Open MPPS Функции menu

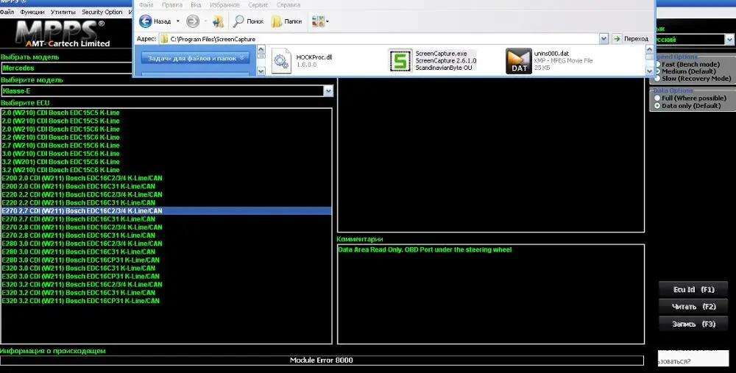pyautogui.click(x=32, y=12)
